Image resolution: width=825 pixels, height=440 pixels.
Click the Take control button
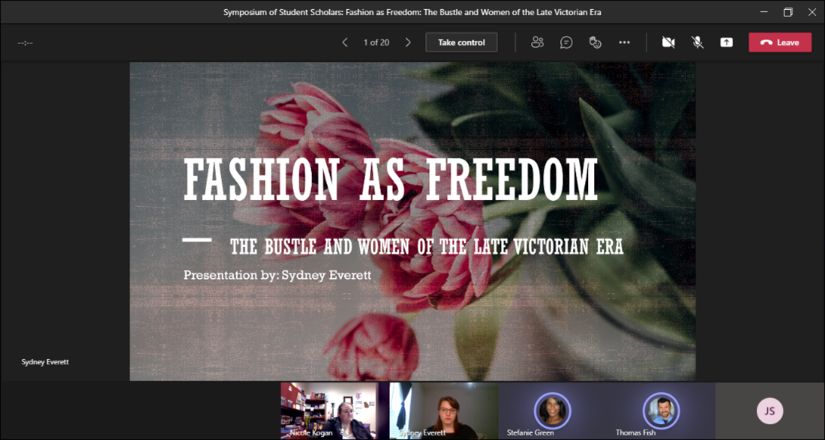tap(461, 43)
